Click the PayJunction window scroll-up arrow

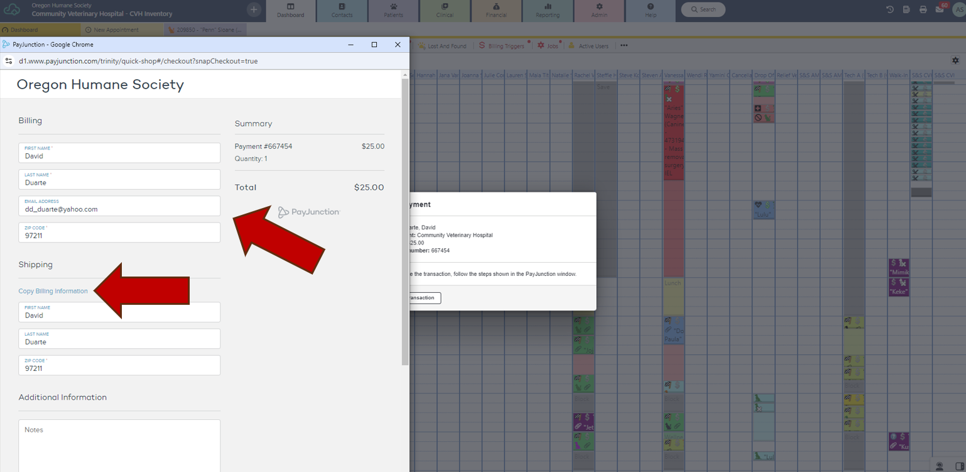405,75
